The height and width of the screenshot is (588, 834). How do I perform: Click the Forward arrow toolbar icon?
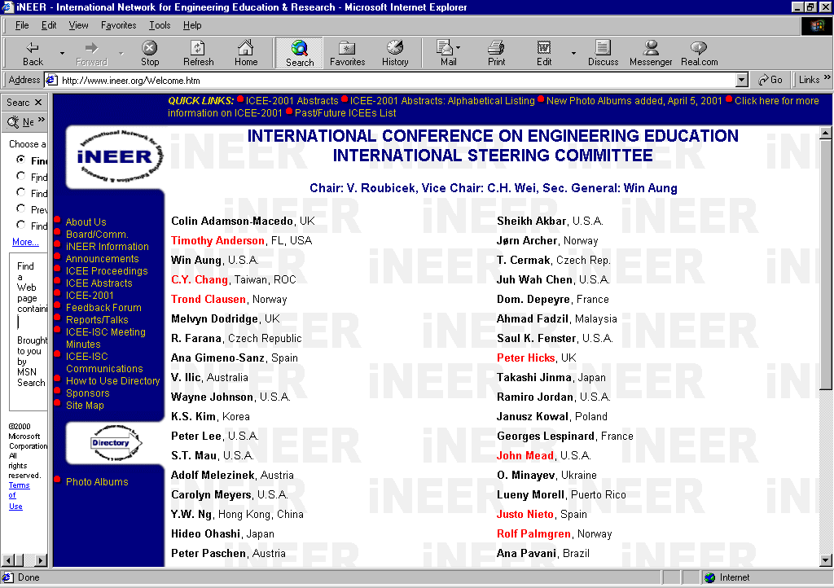91,53
